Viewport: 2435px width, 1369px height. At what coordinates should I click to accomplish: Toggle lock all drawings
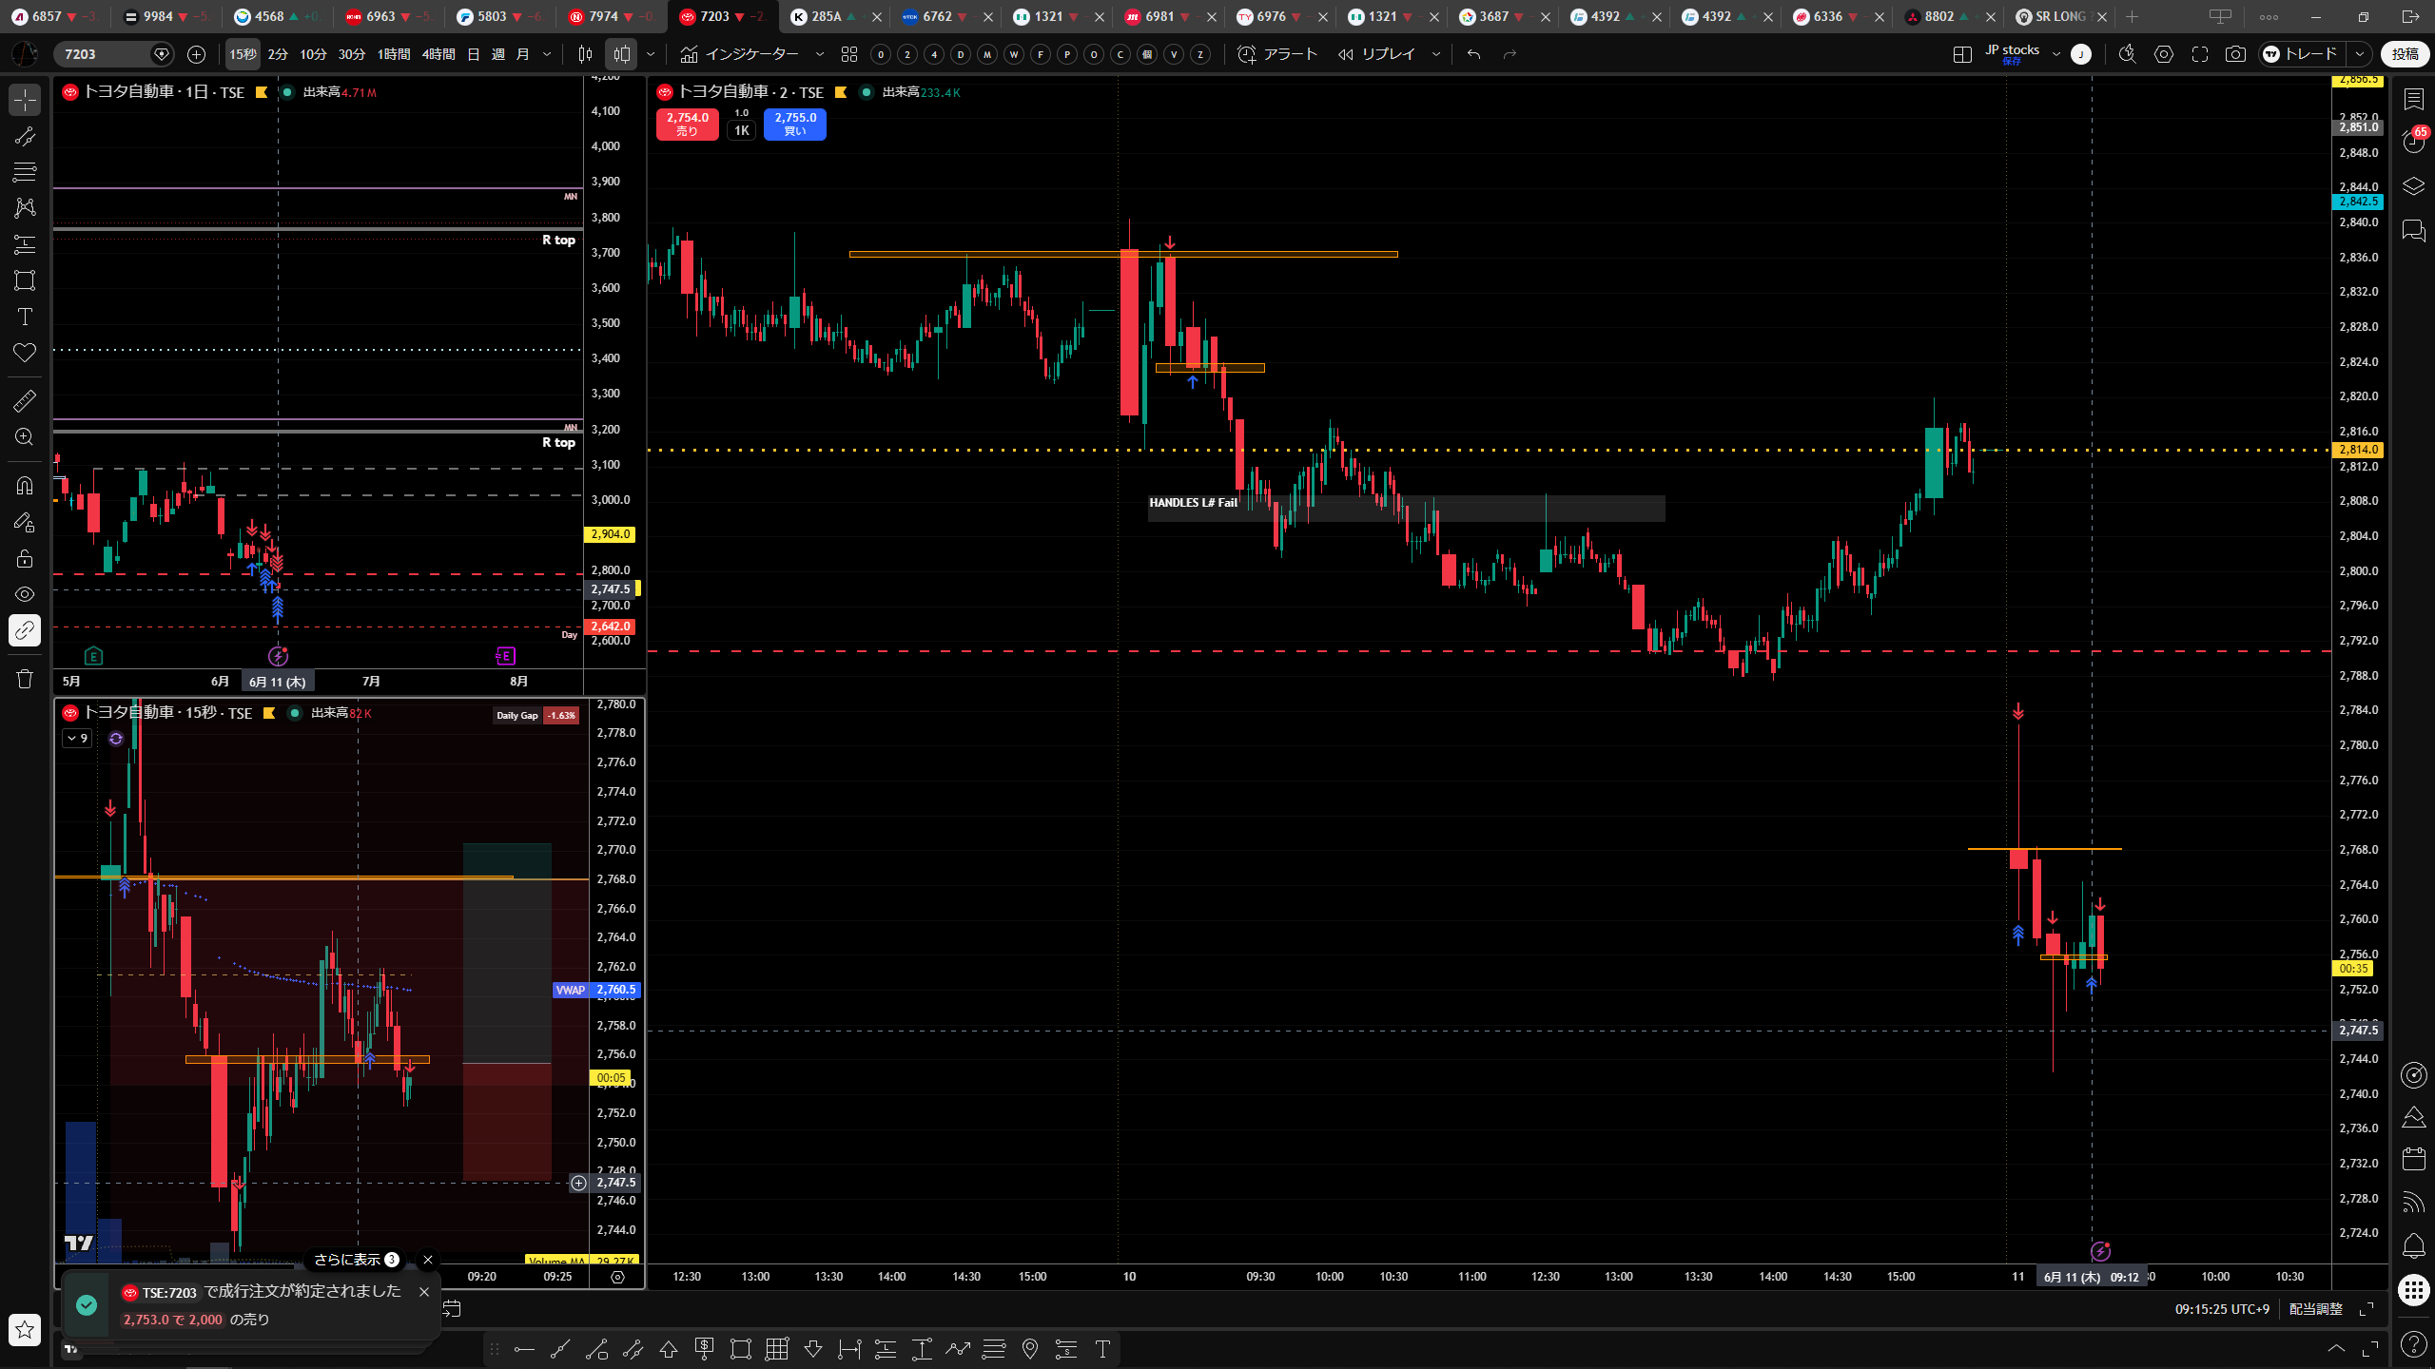click(x=25, y=558)
